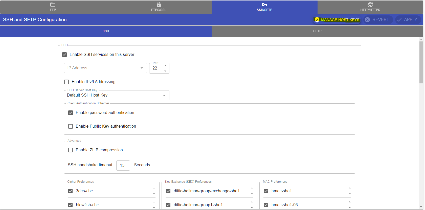Viewport: 425px width, 210px height.
Task: Click the 'Seconds' label
Action: (142, 165)
